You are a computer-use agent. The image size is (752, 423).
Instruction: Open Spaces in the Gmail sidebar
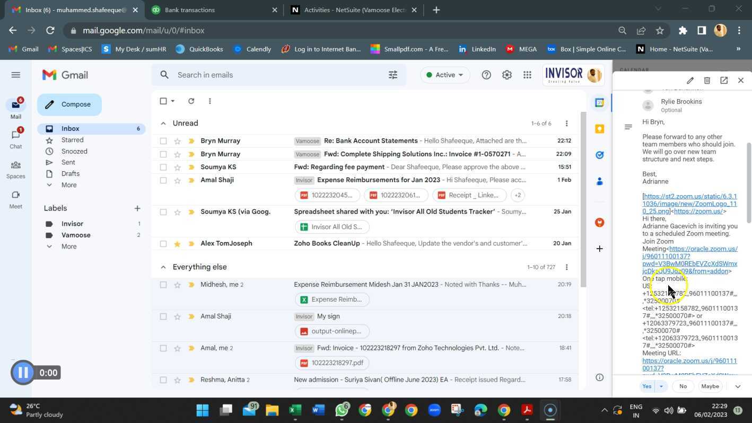[x=16, y=169]
